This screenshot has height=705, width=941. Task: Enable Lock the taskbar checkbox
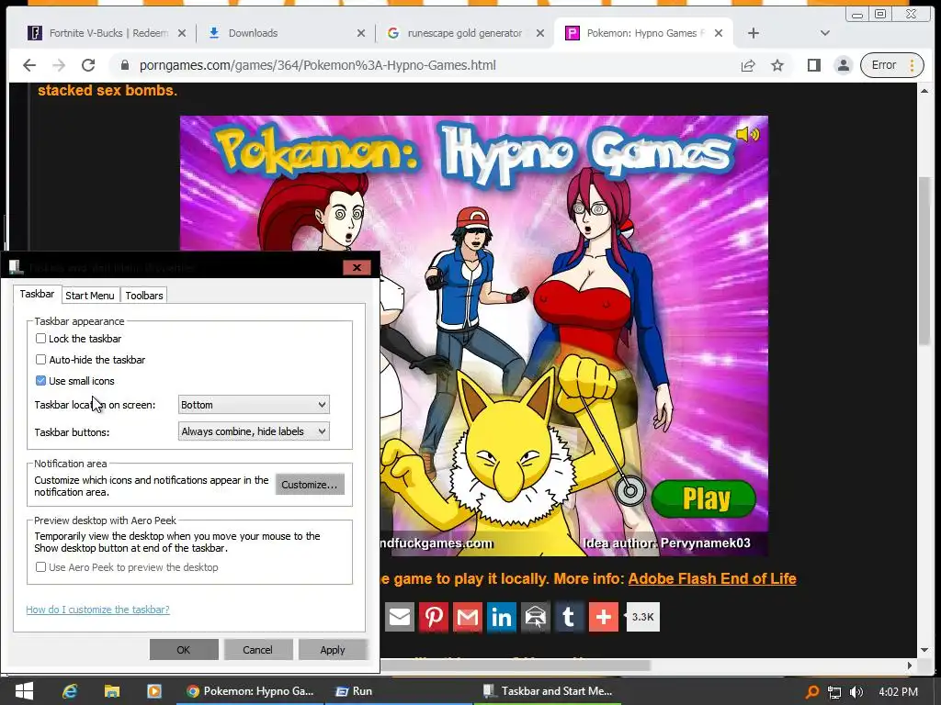tap(40, 339)
